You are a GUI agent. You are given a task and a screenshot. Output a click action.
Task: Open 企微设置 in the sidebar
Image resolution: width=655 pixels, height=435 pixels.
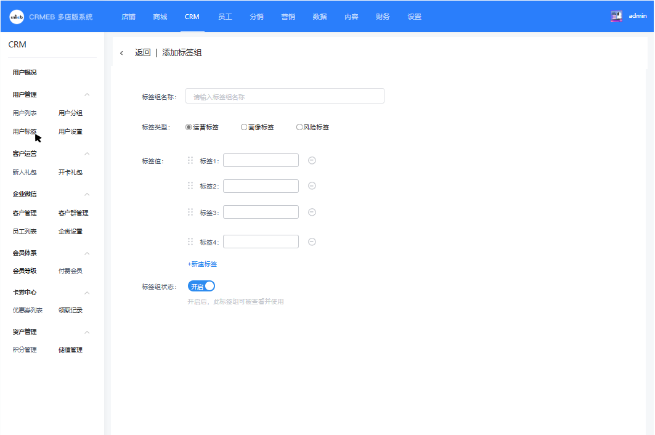click(71, 232)
